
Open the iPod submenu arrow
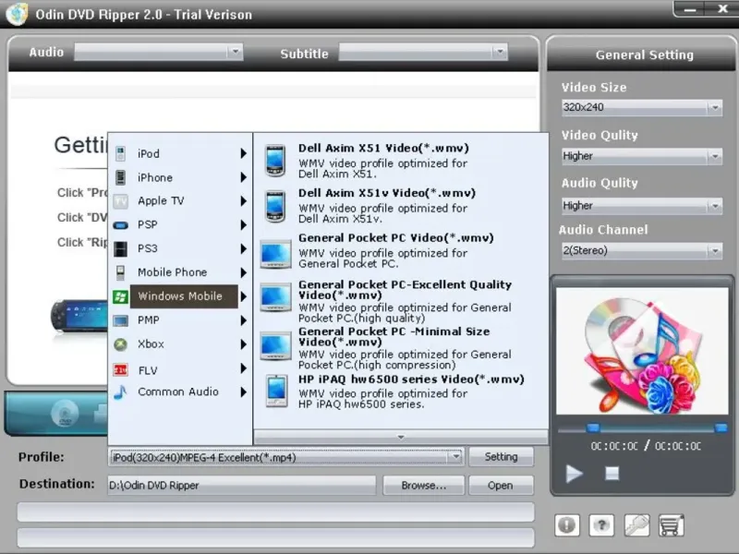pos(243,153)
